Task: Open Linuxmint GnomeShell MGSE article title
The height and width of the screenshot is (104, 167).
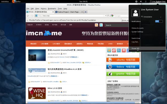Action: (66, 50)
